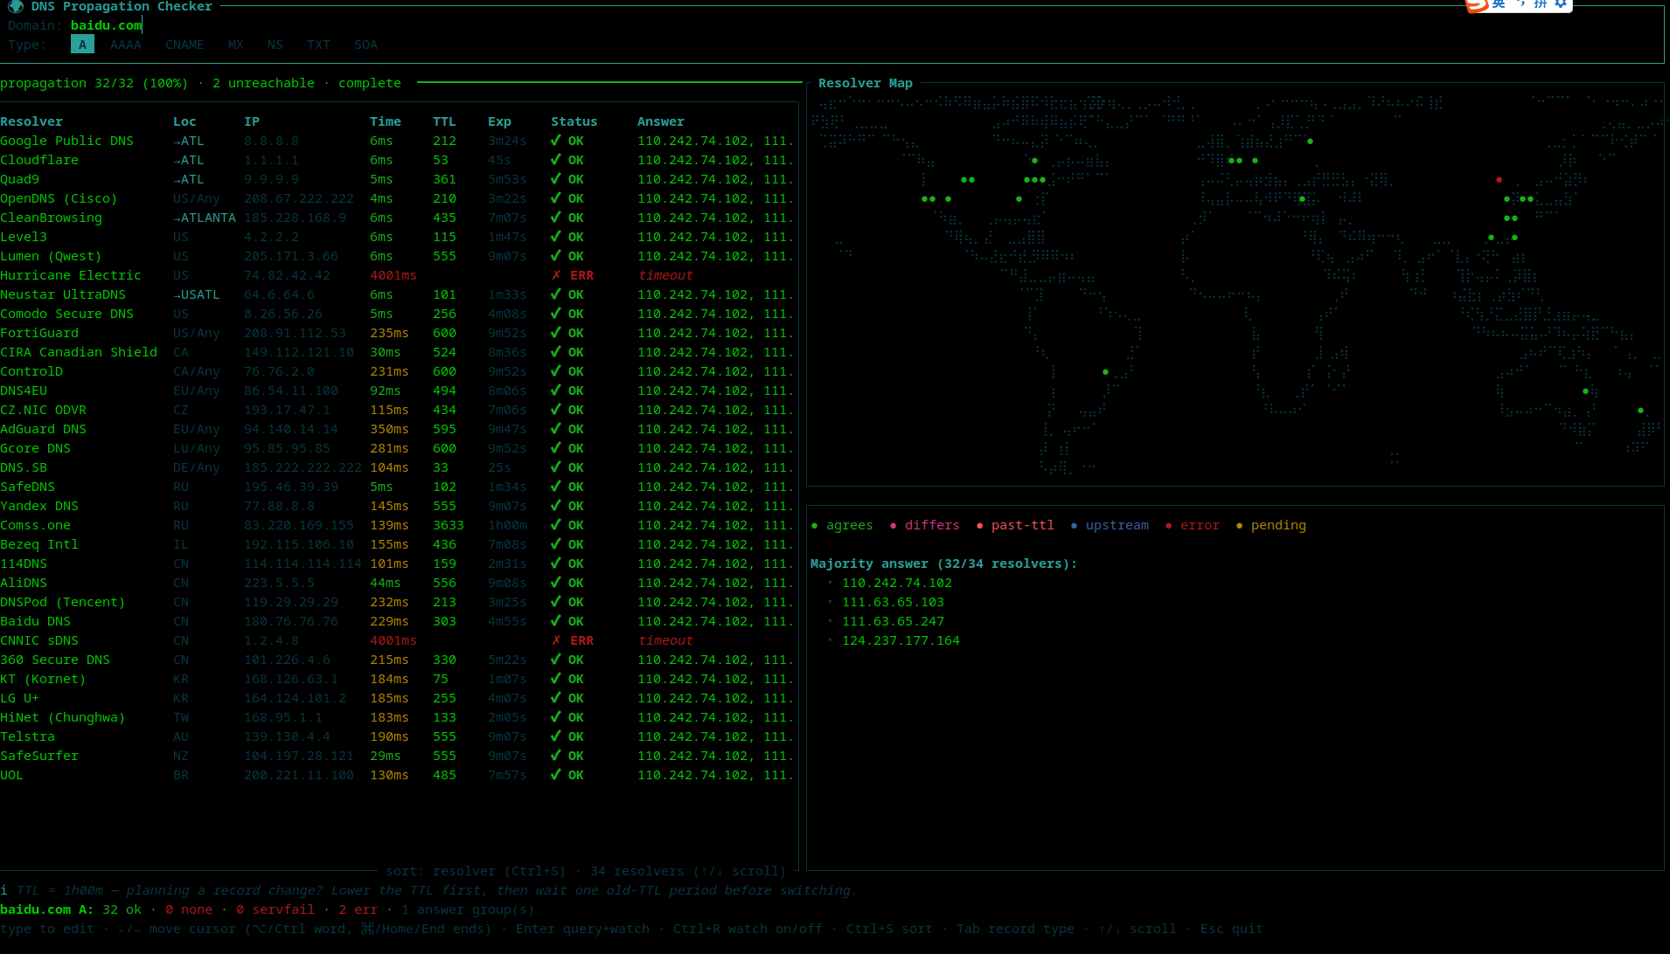Viewport: 1670px width, 954px height.
Task: Click the info 'i' icon beside the TTL tip
Action: point(3,890)
